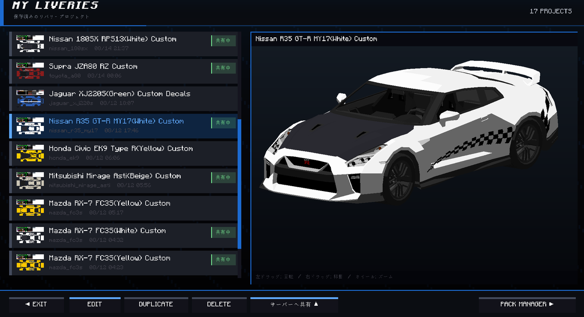Screen dimensions: 584x317
Task: Click the Supra JZA80 RZ livery thumbnail
Action: coord(31,71)
